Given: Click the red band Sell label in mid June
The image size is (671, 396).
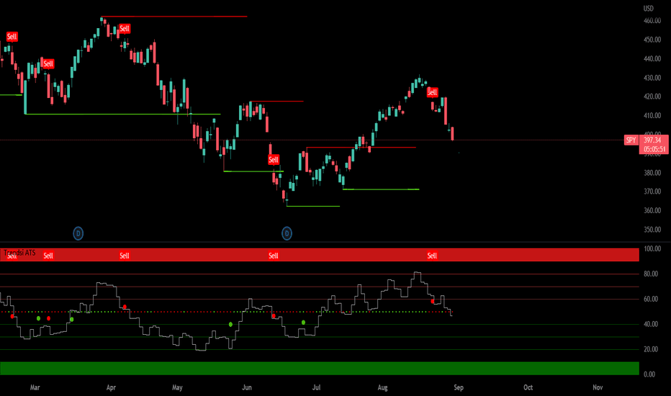Looking at the screenshot, I should [273, 256].
